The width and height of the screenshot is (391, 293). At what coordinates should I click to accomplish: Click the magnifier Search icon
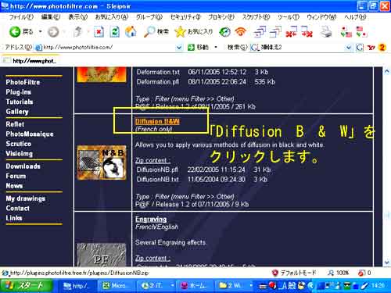[149, 32]
